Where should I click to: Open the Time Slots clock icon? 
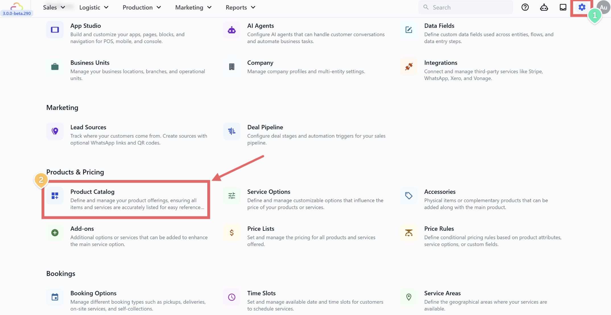(x=232, y=297)
